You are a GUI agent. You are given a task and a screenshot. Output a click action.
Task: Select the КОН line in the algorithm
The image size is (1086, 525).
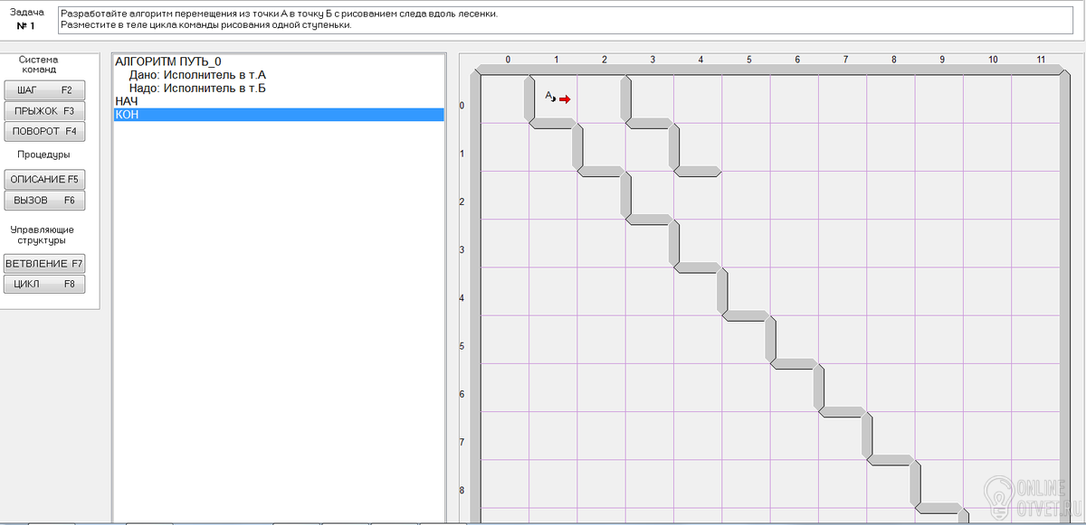279,115
